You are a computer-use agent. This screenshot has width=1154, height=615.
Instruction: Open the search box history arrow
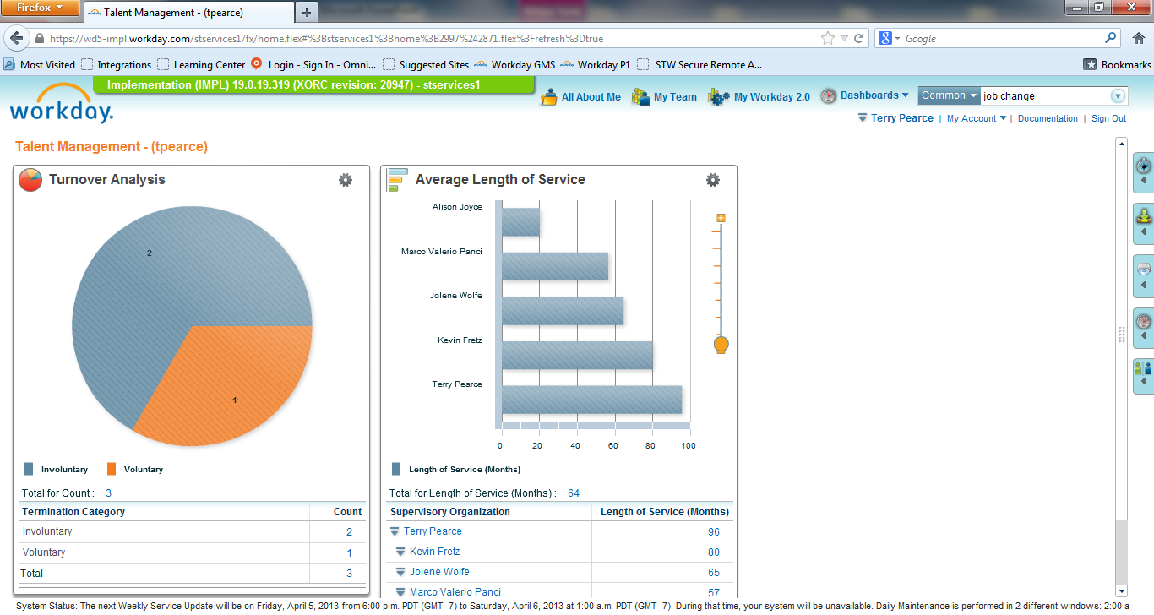[x=1119, y=96]
